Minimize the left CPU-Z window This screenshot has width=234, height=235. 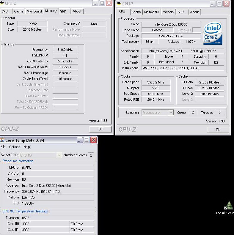click(x=95, y=3)
